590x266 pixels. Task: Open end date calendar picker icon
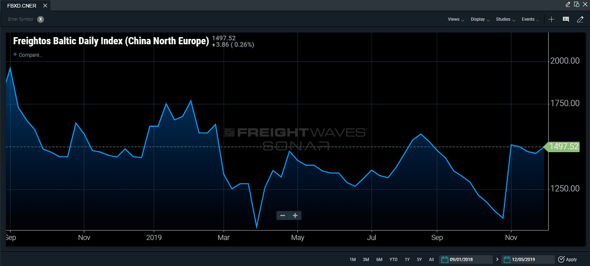click(x=507, y=260)
